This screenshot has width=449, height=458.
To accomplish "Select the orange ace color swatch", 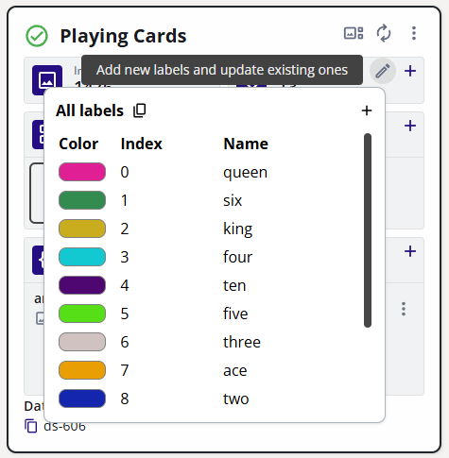I will coord(82,370).
